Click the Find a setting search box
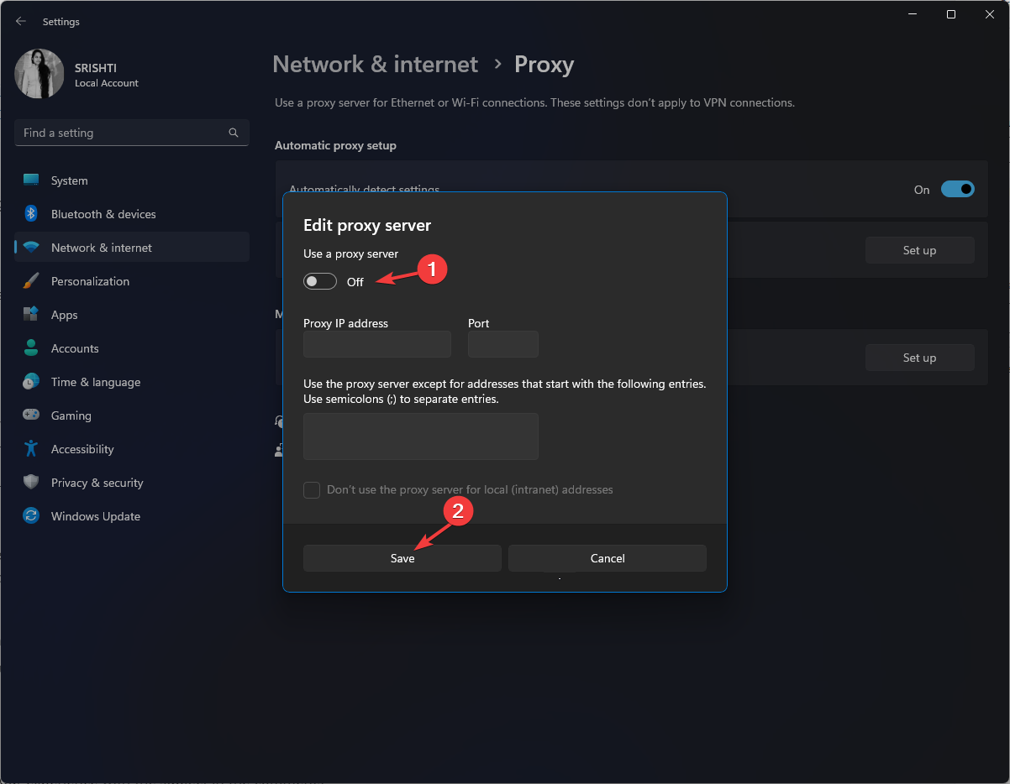 [131, 132]
